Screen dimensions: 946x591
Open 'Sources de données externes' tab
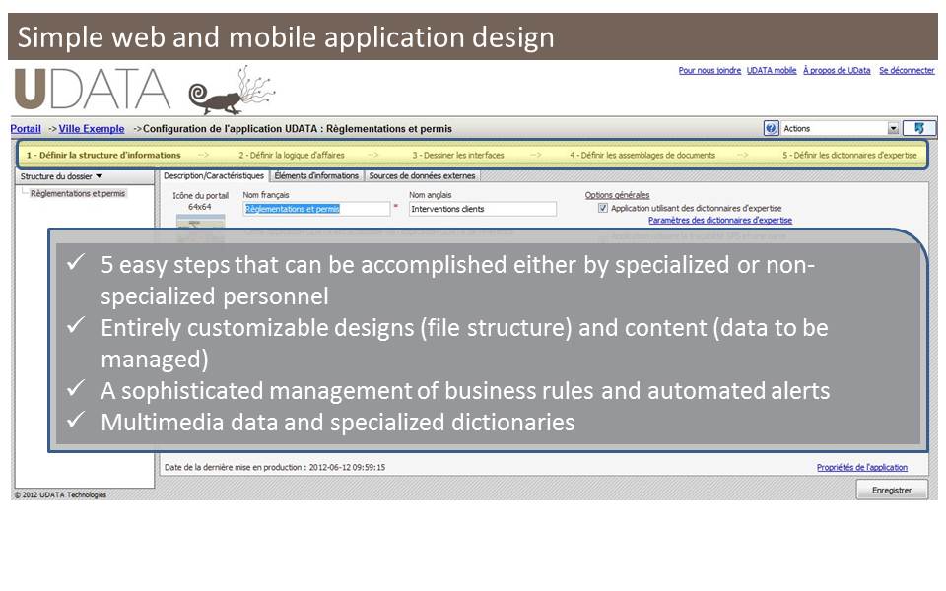[422, 175]
